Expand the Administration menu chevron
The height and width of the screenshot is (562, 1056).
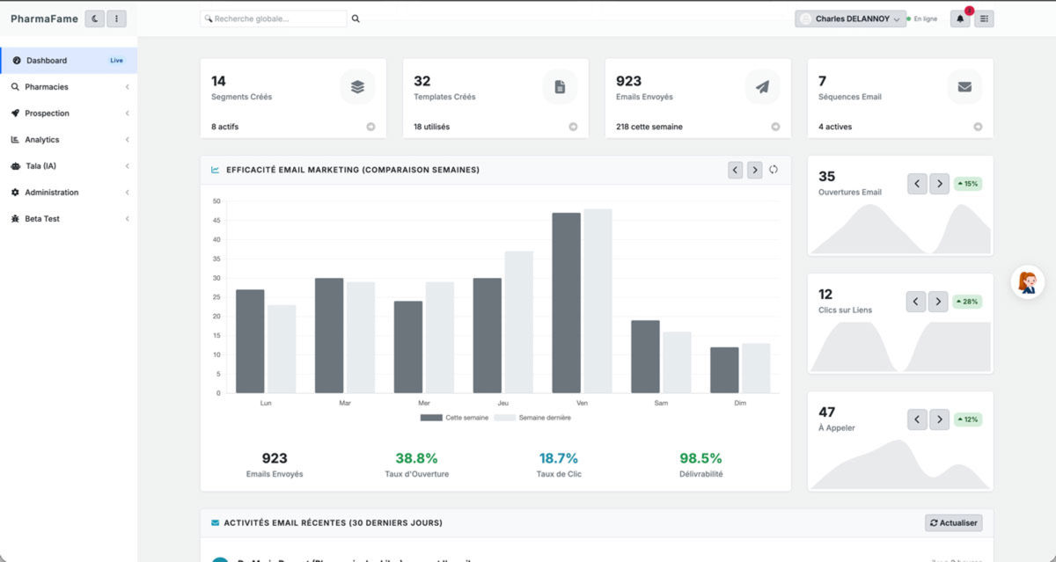[x=128, y=192]
